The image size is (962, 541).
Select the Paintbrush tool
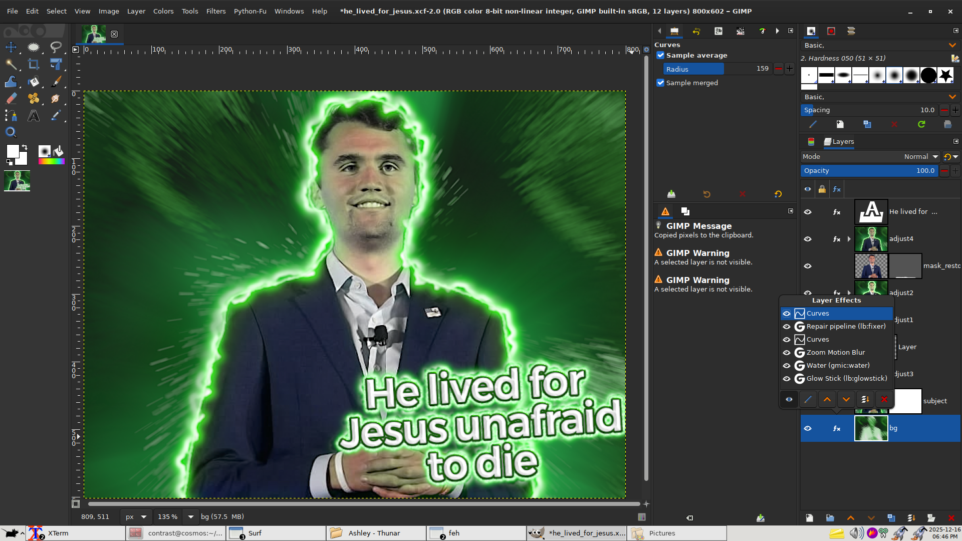tap(56, 81)
